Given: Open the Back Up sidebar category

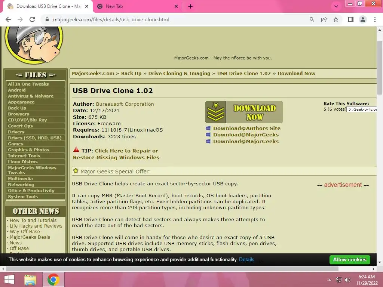Looking at the screenshot, I should [x=17, y=108].
